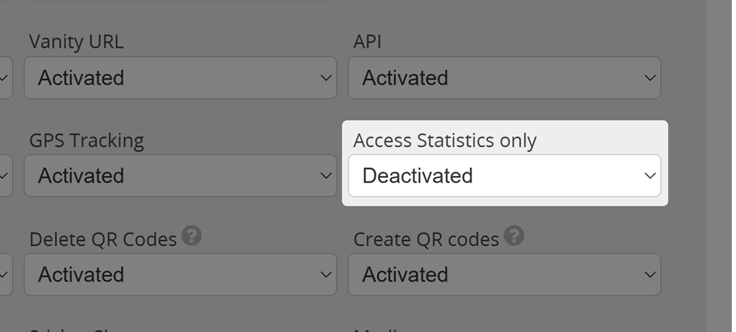Viewport: 736px width, 332px height.
Task: Click the partially visible field above Vanity URL
Action: coord(180,2)
